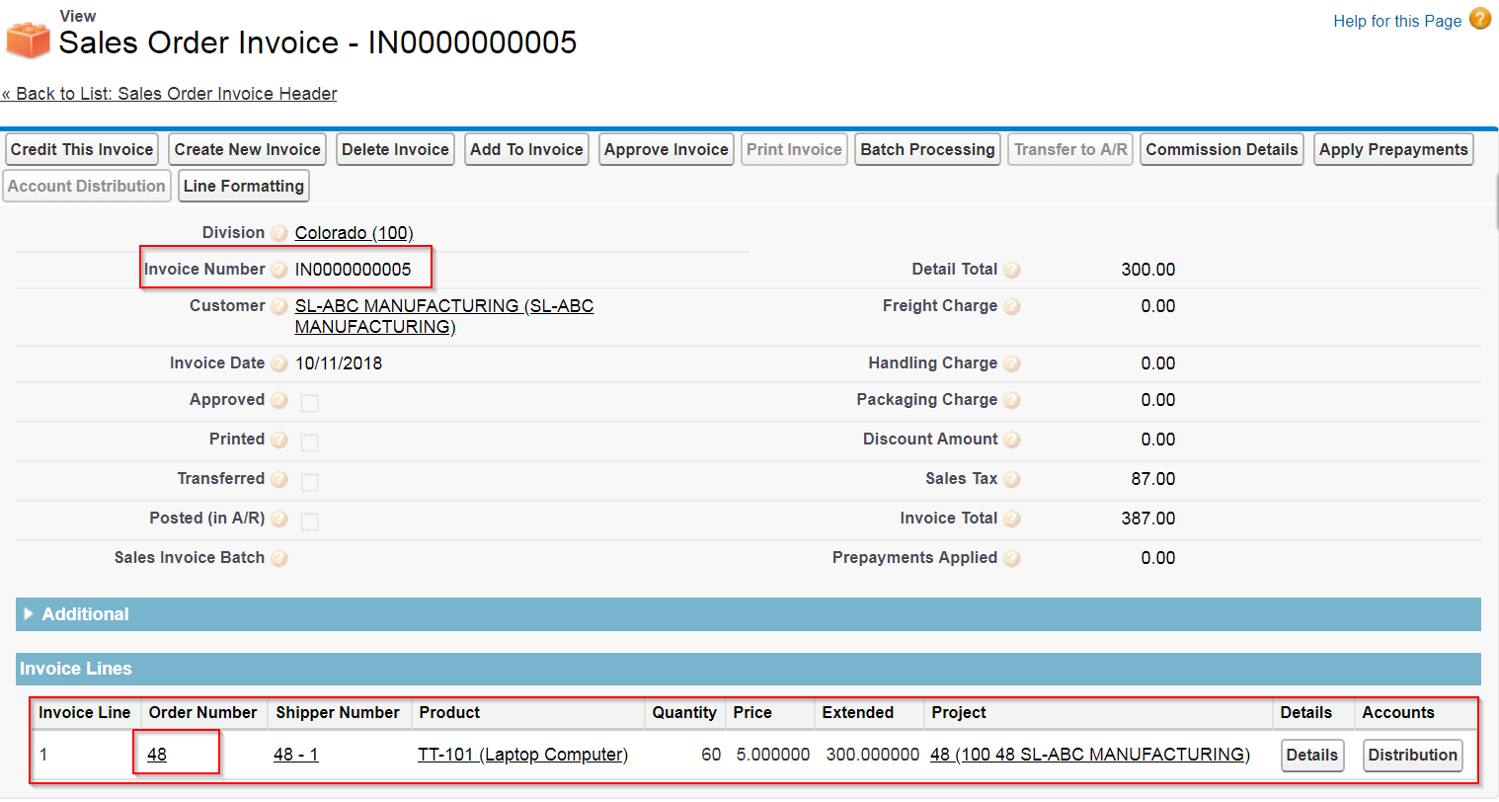Click the help question-mark icon
This screenshot has width=1499, height=802.
[x=1480, y=19]
